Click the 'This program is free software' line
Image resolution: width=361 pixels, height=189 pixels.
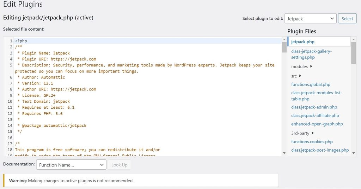pos(87,150)
